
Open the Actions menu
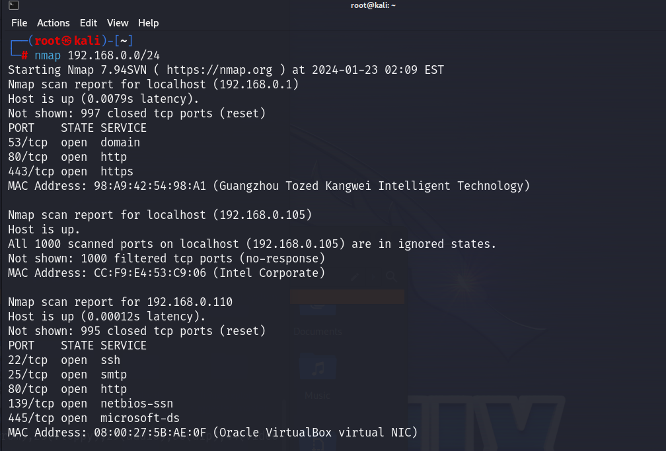pos(53,23)
